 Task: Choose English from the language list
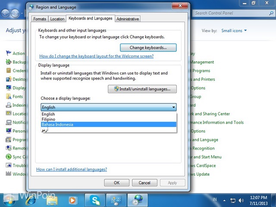coord(109,114)
